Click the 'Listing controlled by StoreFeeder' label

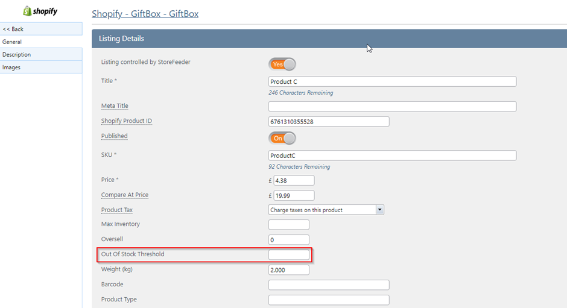click(146, 62)
